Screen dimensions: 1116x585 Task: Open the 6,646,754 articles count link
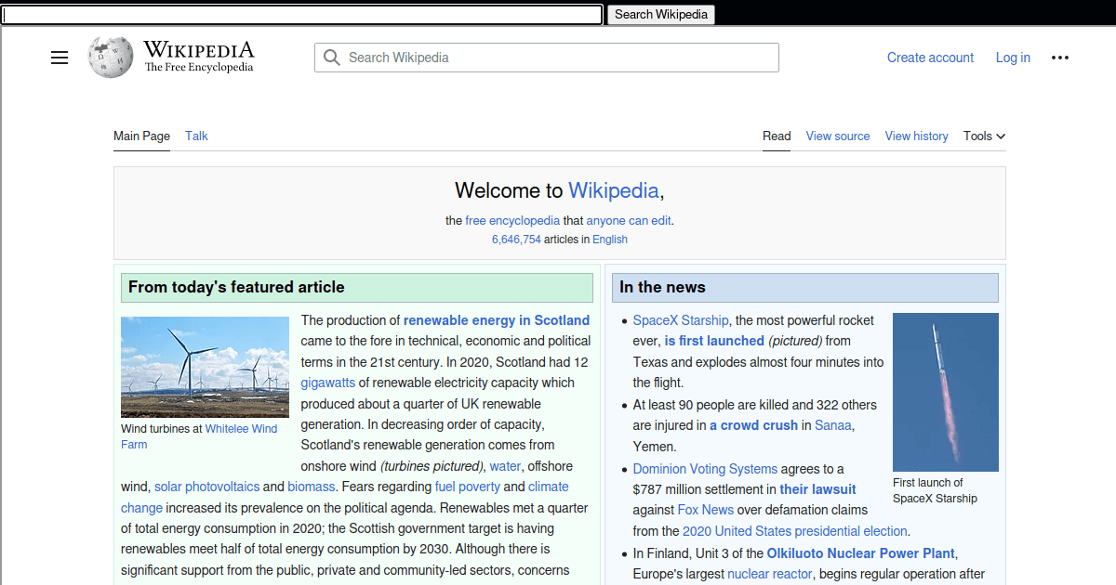coord(516,240)
